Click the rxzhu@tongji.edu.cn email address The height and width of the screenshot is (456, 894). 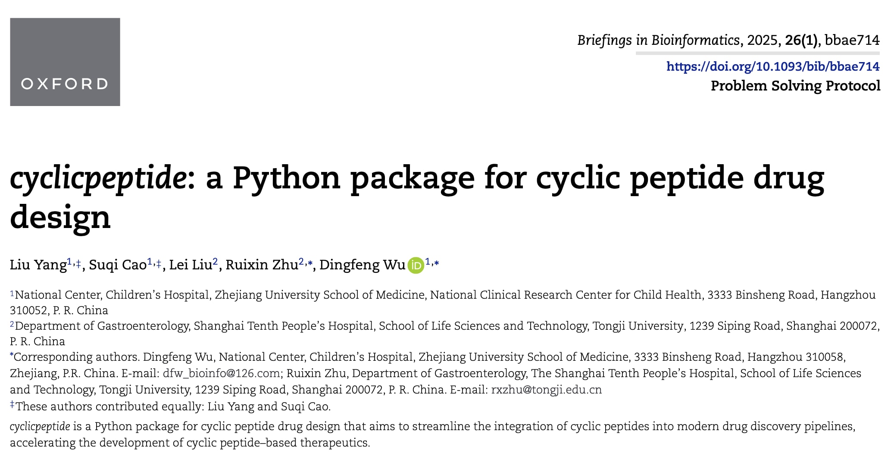(x=546, y=390)
